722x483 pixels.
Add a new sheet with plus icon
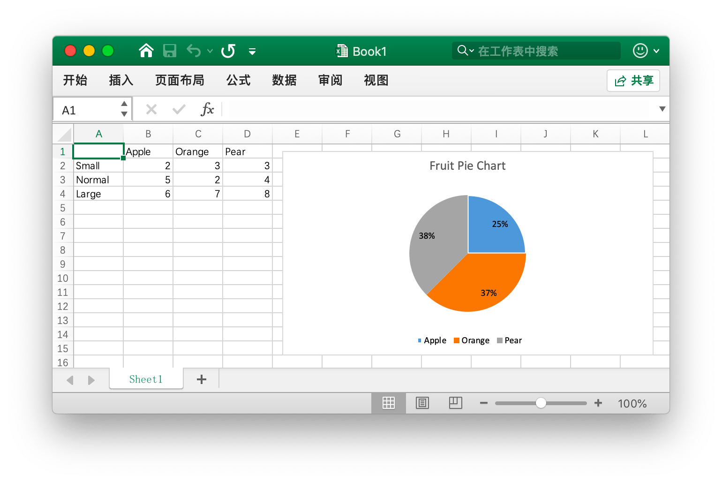click(202, 379)
